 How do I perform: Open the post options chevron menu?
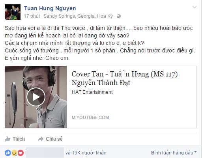coord(195,7)
